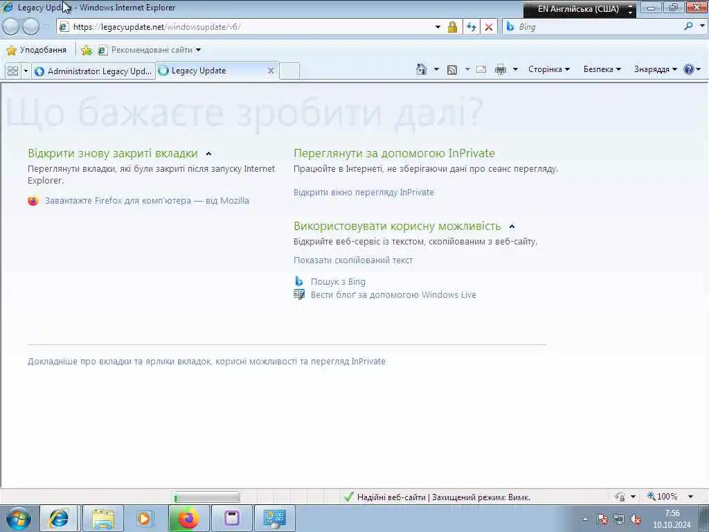Click Вести блог за допомогою Windows Live
Viewport: 709px width, 532px height.
pos(393,294)
